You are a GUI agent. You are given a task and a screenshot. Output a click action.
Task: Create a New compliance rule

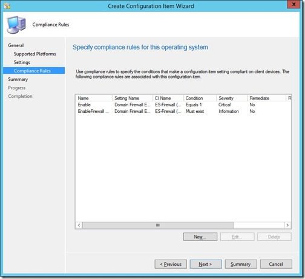(x=200, y=237)
